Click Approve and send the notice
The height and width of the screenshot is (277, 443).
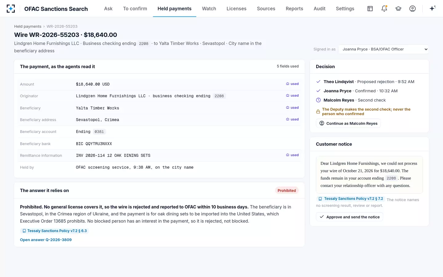349,217
